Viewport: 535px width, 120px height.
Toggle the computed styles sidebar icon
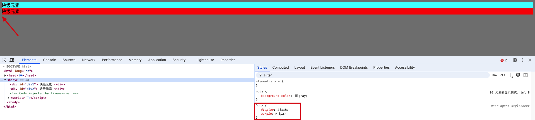(526, 75)
